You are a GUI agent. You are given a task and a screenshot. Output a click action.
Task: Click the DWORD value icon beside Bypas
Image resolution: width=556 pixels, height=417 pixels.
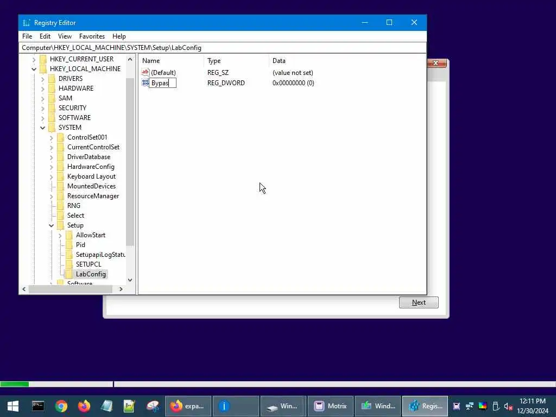pos(145,83)
